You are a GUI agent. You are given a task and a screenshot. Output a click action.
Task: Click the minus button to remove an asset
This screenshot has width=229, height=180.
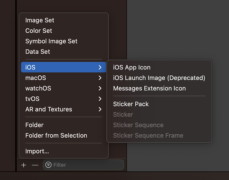pos(35,165)
